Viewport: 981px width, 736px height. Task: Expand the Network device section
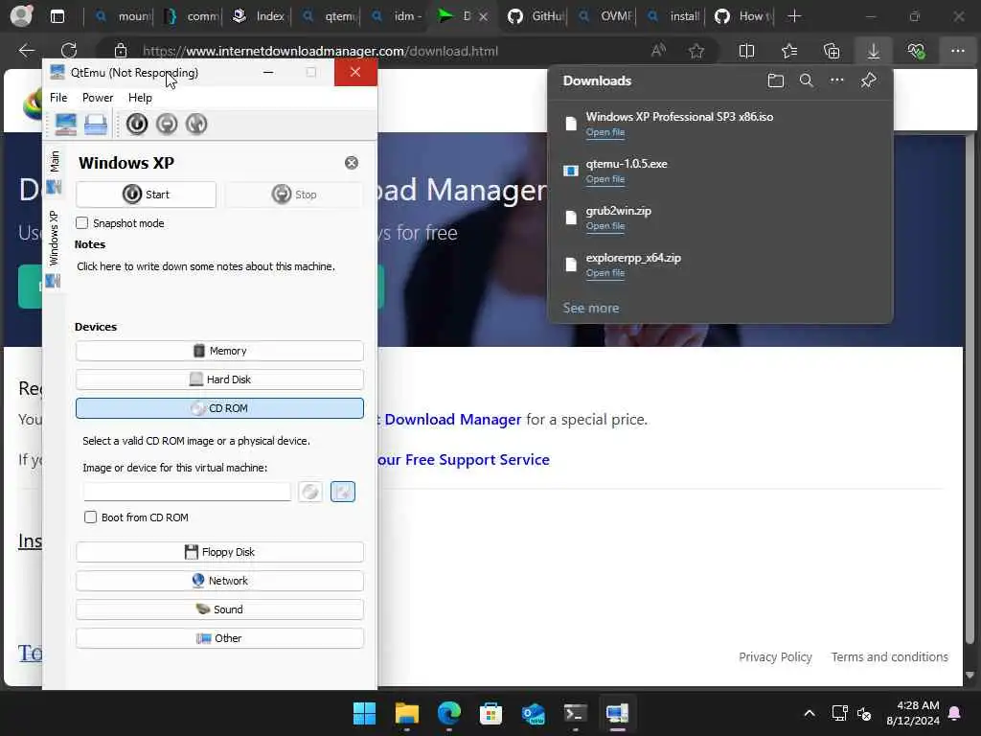[219, 582]
